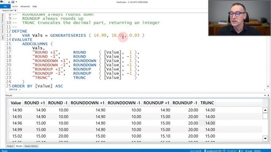
Task: Click the ASC keyword on line 25
Action: pyautogui.click(x=59, y=86)
